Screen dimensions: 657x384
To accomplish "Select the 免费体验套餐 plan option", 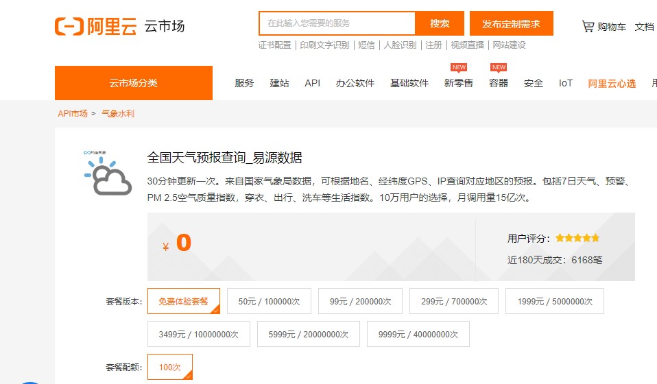I will pyautogui.click(x=184, y=301).
